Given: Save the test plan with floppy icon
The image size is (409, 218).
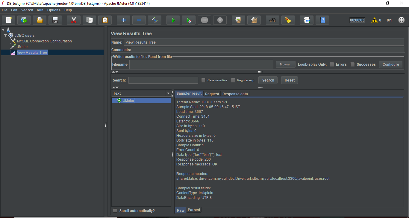Looking at the screenshot, I should [55, 20].
